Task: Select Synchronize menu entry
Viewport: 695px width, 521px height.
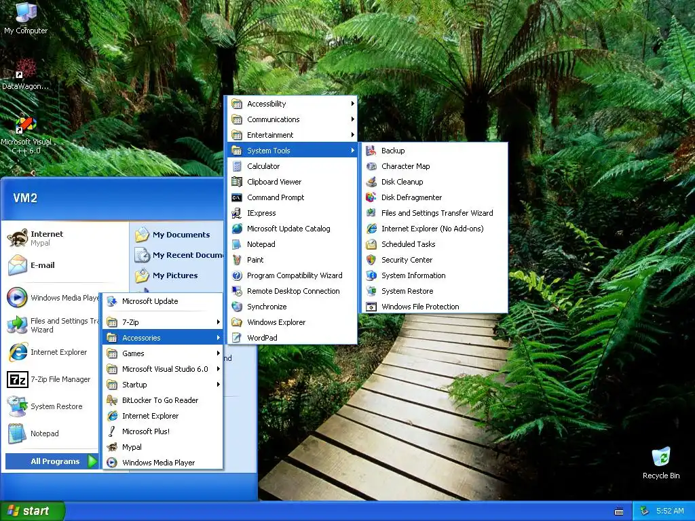Action: click(293, 307)
